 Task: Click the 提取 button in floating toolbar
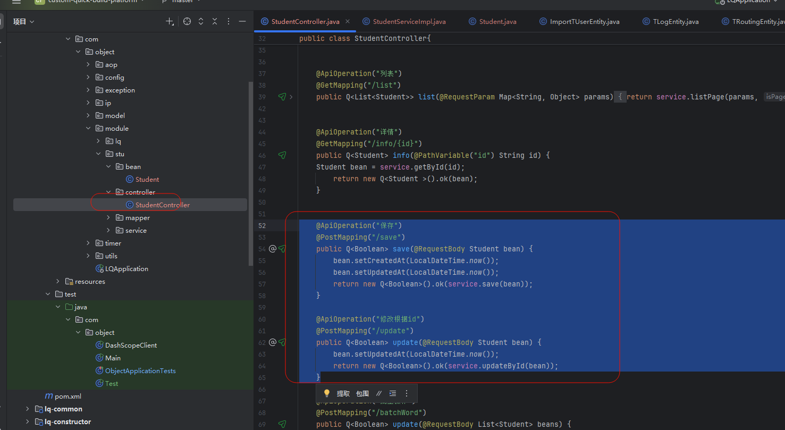coord(343,393)
